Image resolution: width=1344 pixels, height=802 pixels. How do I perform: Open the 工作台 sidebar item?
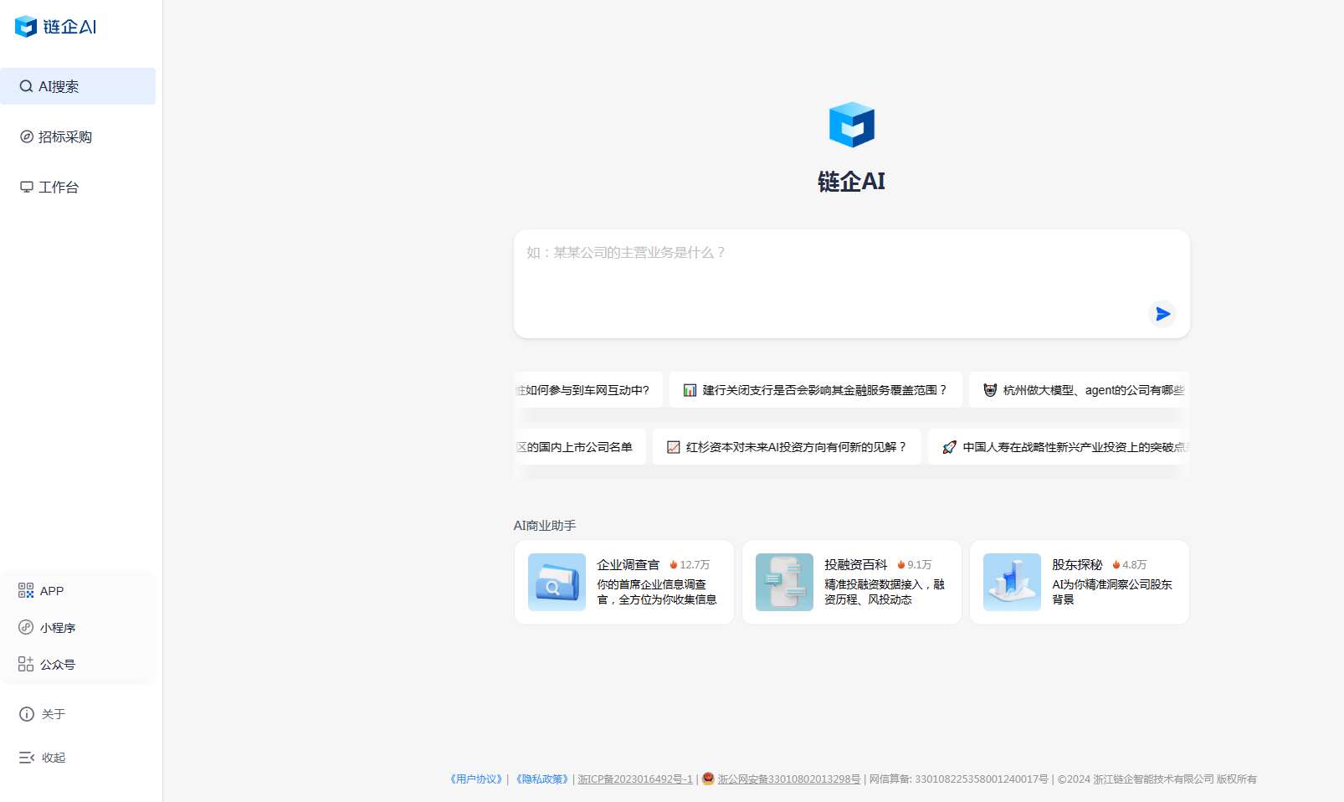click(x=78, y=187)
